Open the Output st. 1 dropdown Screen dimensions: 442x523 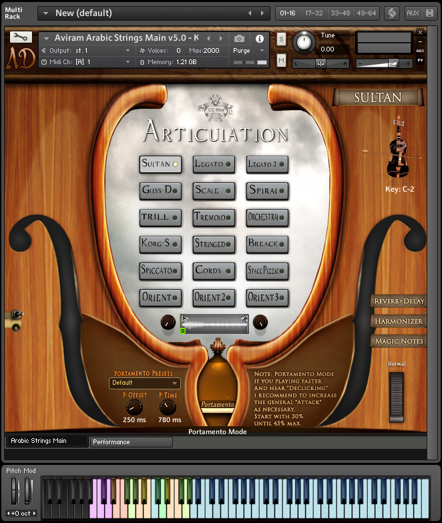click(86, 51)
